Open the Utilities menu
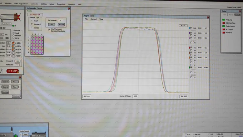Screen dimensions: 243x137 point(44,4)
